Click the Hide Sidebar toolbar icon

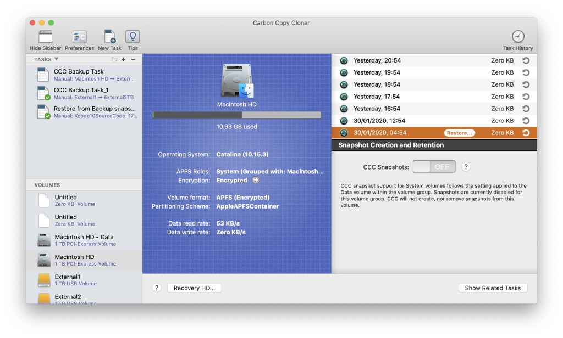[x=45, y=37]
